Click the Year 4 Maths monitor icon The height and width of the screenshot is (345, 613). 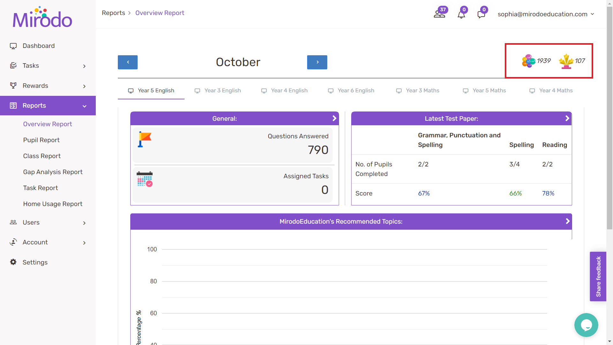[x=532, y=91]
